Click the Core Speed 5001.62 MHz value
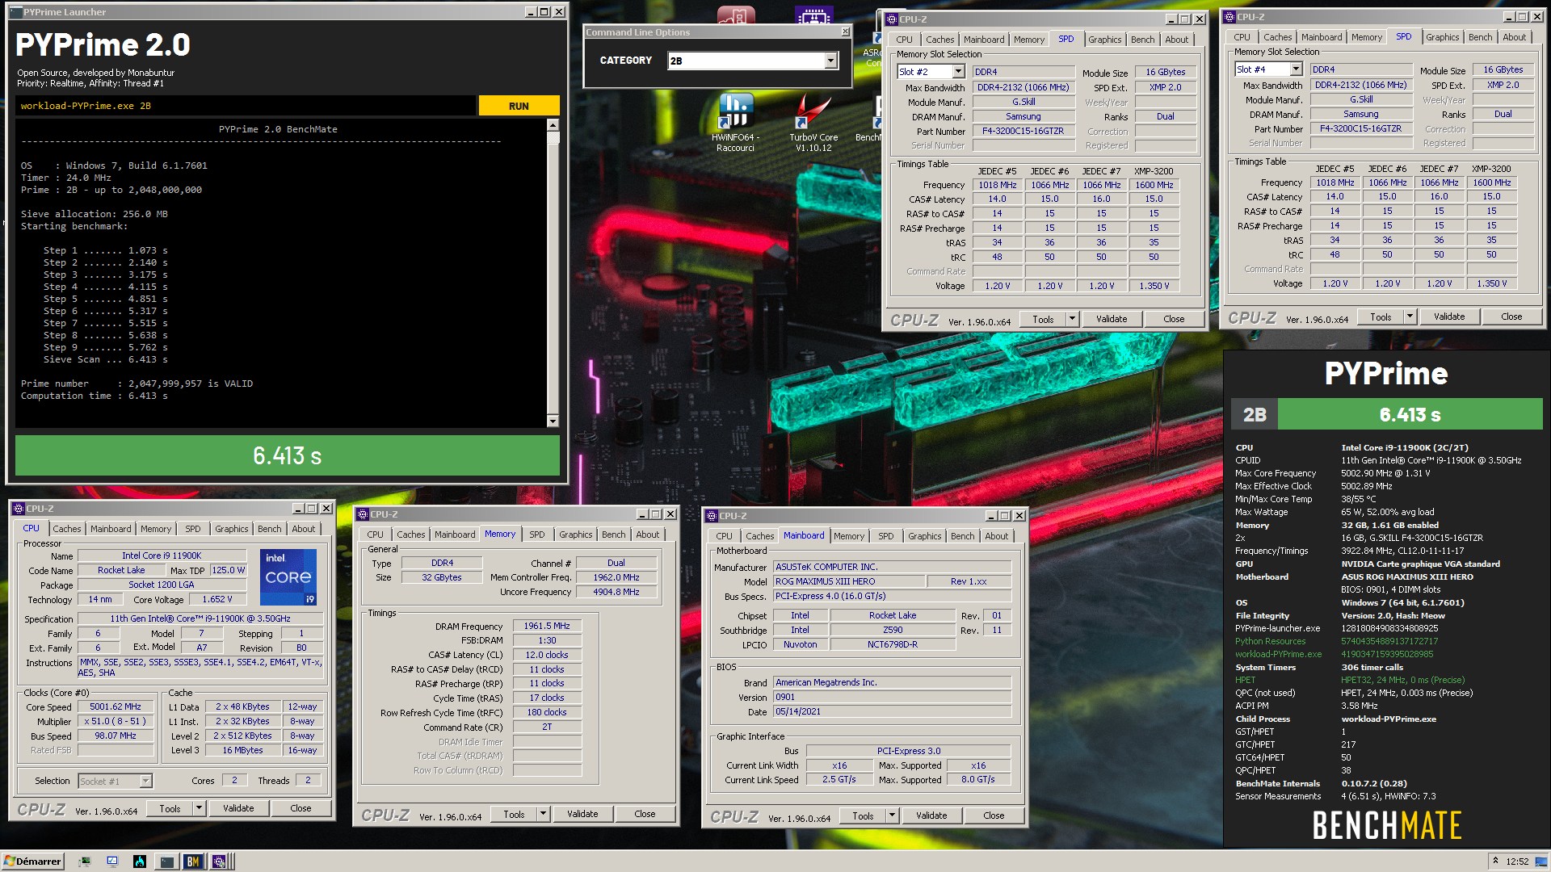 click(115, 706)
